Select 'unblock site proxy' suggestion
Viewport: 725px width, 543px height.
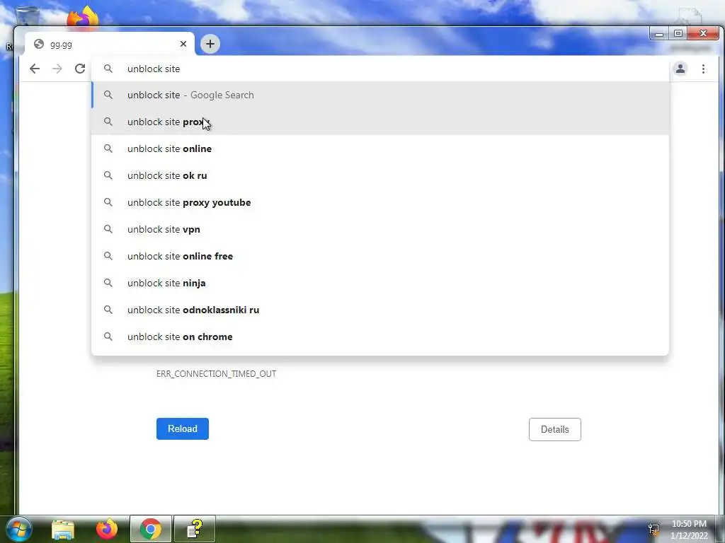(380, 122)
